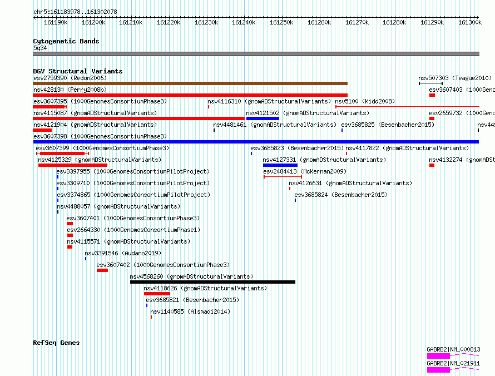Viewport: 495px width, 376px height.
Task: Open nsv4568260 gnomAD label
Action: pyautogui.click(x=192, y=276)
